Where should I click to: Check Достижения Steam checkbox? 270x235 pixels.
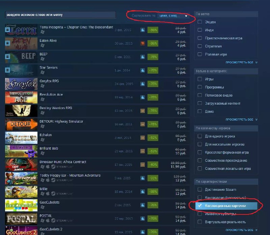200,189
